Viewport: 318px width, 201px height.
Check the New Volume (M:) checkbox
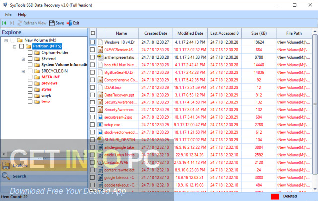(13, 40)
